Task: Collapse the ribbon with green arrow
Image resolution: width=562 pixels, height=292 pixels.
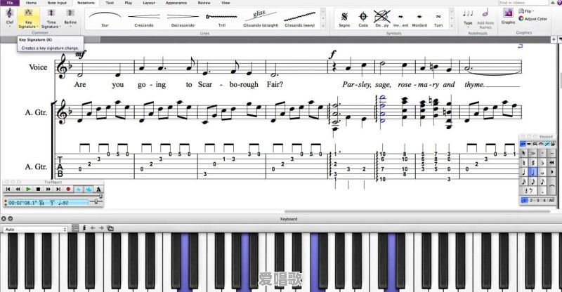Action: click(553, 3)
